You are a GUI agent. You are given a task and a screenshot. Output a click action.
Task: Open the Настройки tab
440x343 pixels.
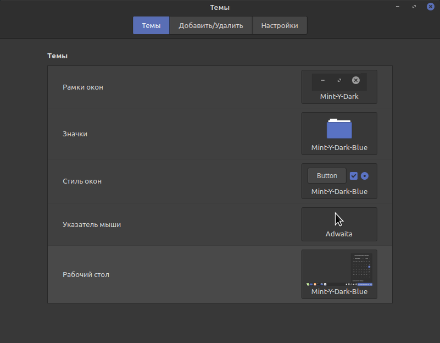click(280, 25)
